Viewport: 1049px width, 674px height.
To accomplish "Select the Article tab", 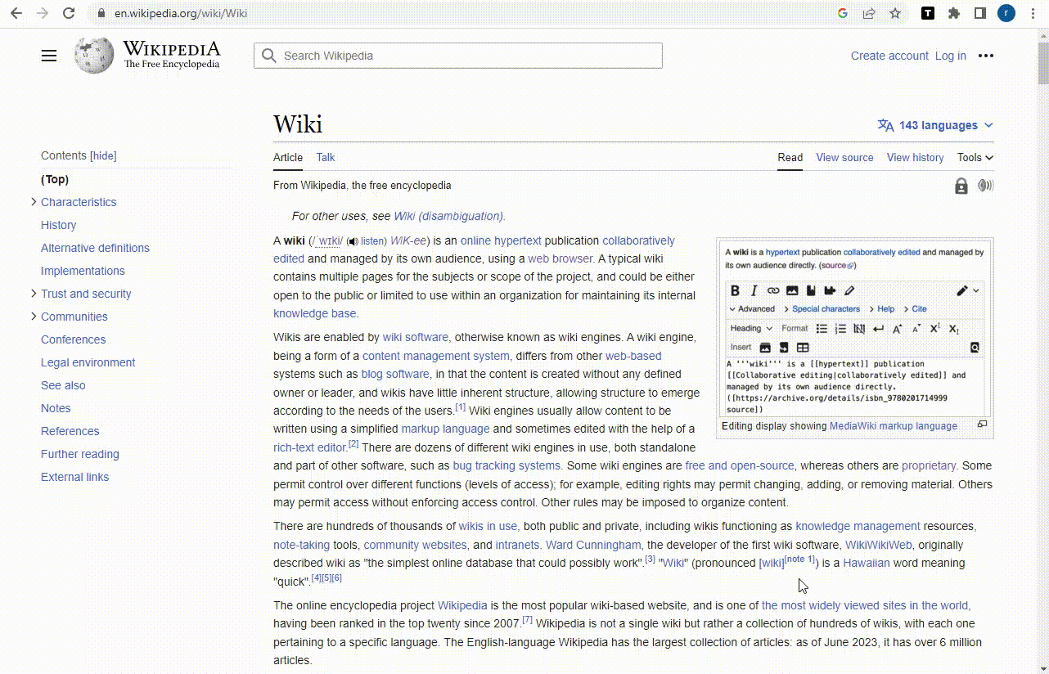I will click(x=288, y=158).
